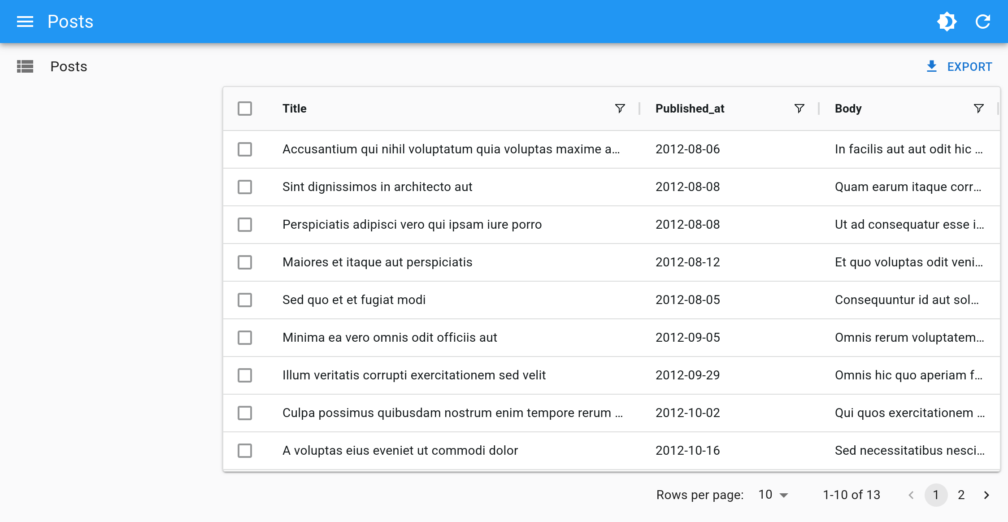
Task: Toggle dark mode theme
Action: point(947,21)
